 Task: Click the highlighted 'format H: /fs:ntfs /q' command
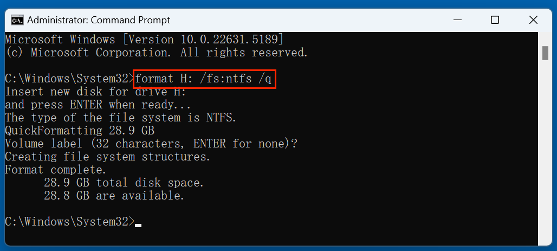205,79
